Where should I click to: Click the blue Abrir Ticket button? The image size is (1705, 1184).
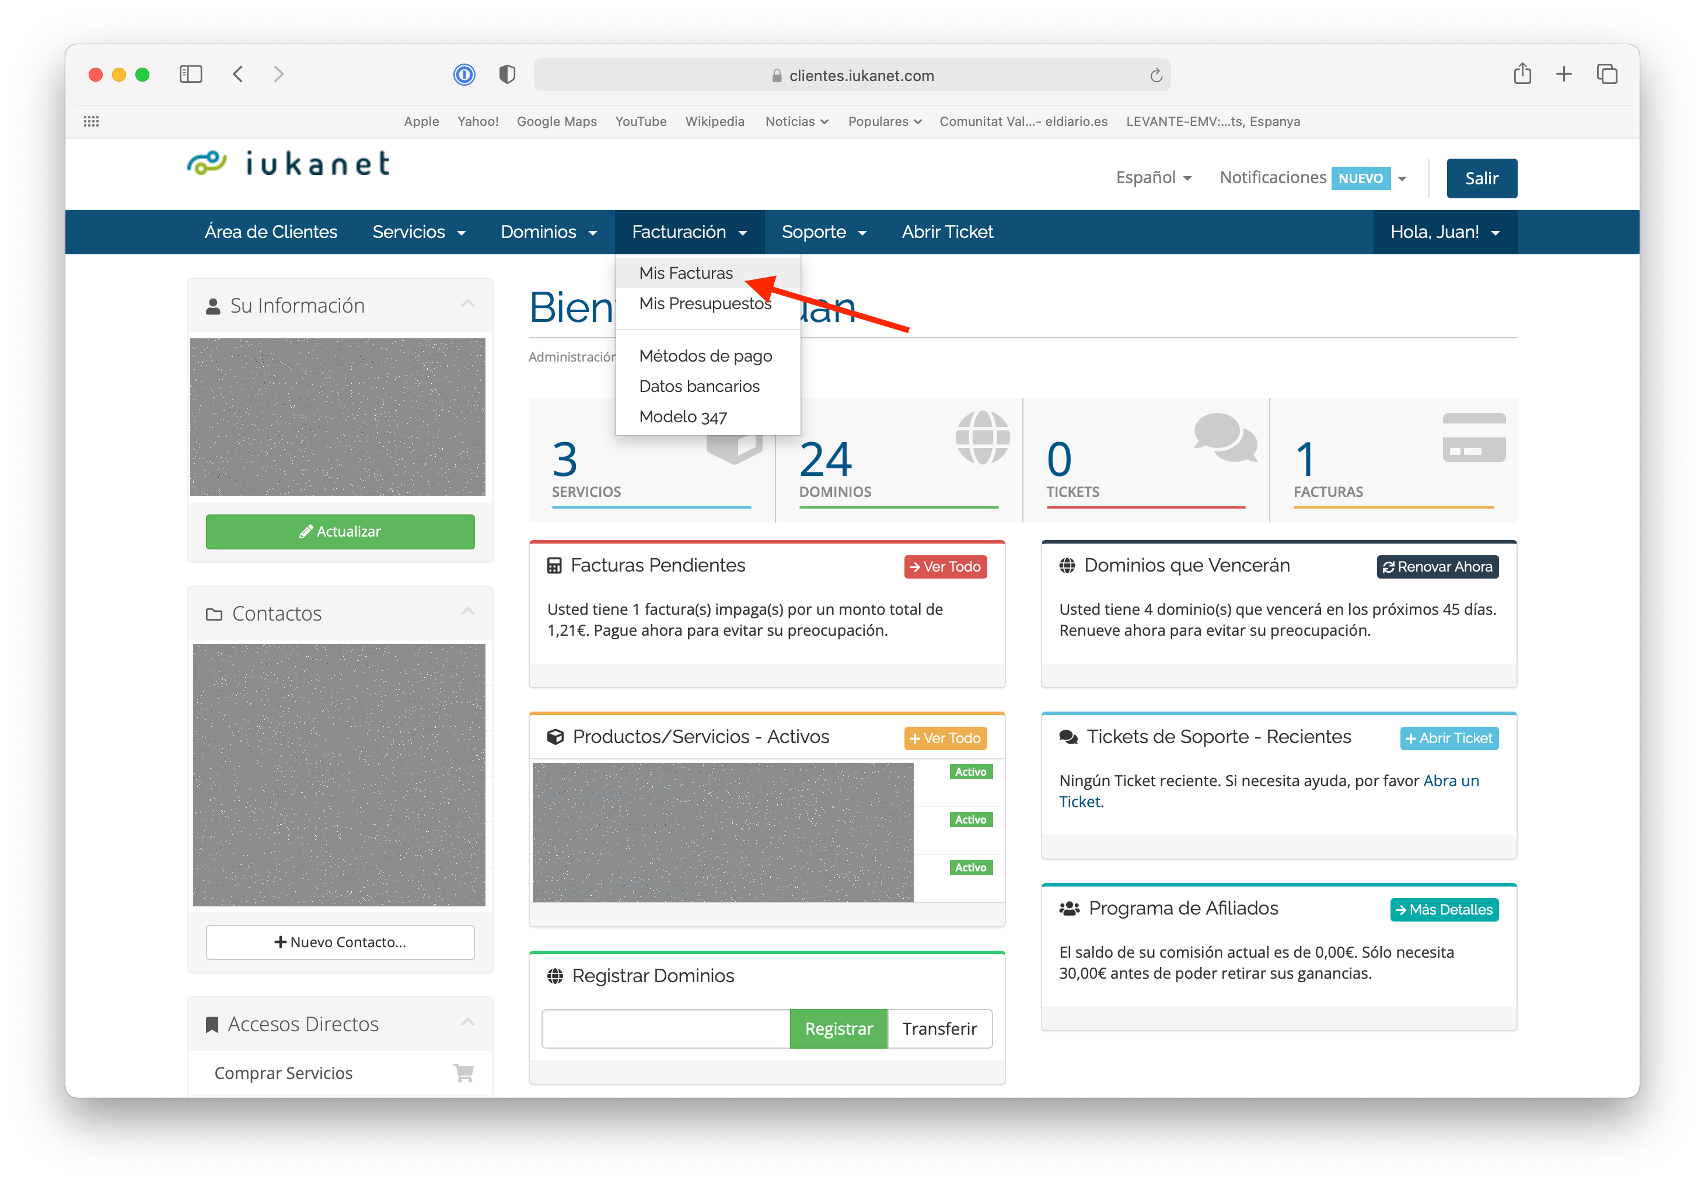click(x=1449, y=738)
